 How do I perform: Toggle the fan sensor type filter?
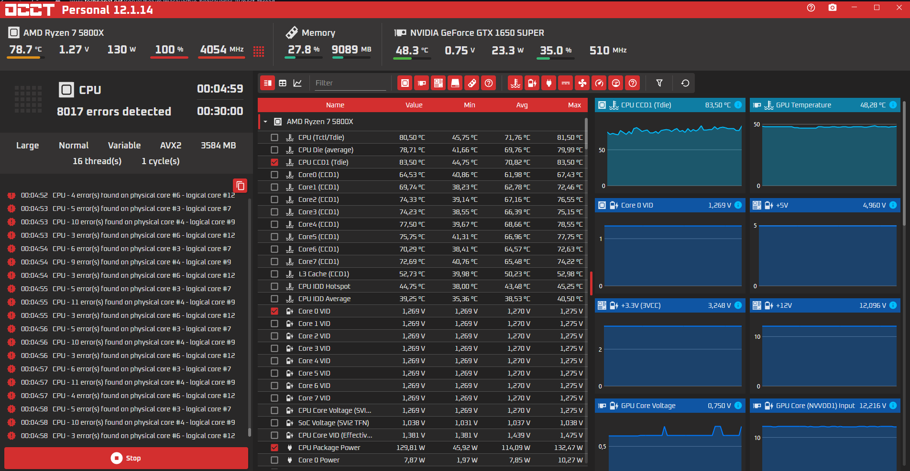[582, 83]
